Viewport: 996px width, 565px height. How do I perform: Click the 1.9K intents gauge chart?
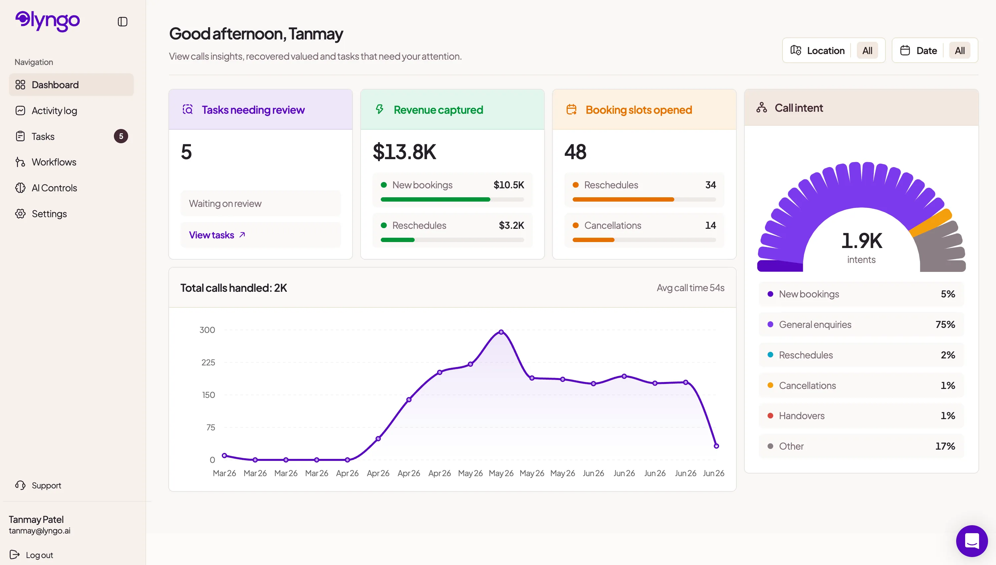pos(861,217)
